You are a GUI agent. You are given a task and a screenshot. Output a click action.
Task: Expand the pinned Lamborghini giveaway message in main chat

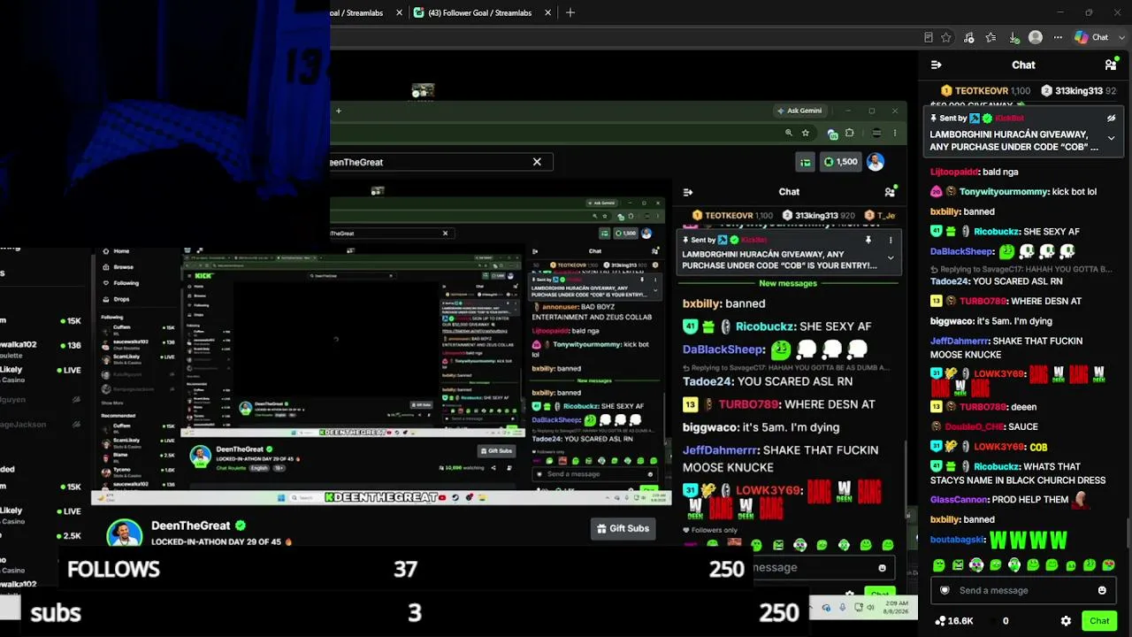1112,138
